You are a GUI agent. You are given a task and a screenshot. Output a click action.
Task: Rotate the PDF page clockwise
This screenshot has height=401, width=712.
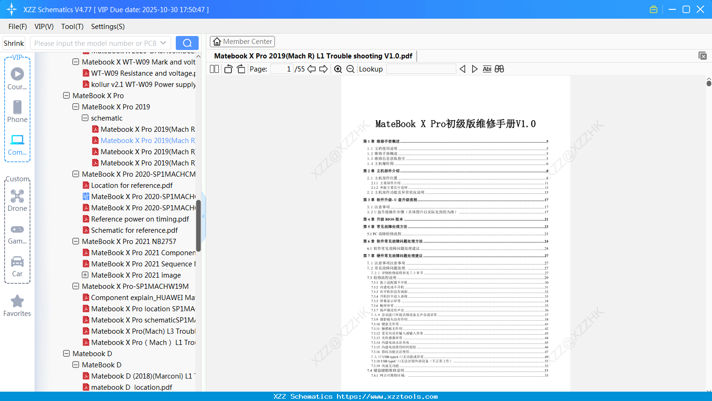241,69
